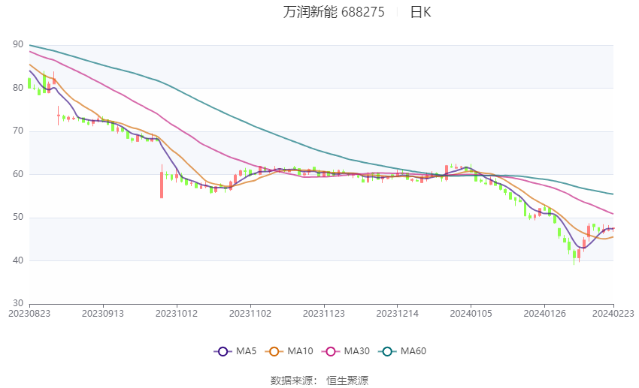The height and width of the screenshot is (388, 639).
Task: Click the y-axis value 90
Action: tap(18, 44)
